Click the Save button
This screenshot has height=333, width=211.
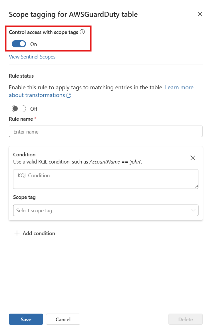[x=26, y=319]
